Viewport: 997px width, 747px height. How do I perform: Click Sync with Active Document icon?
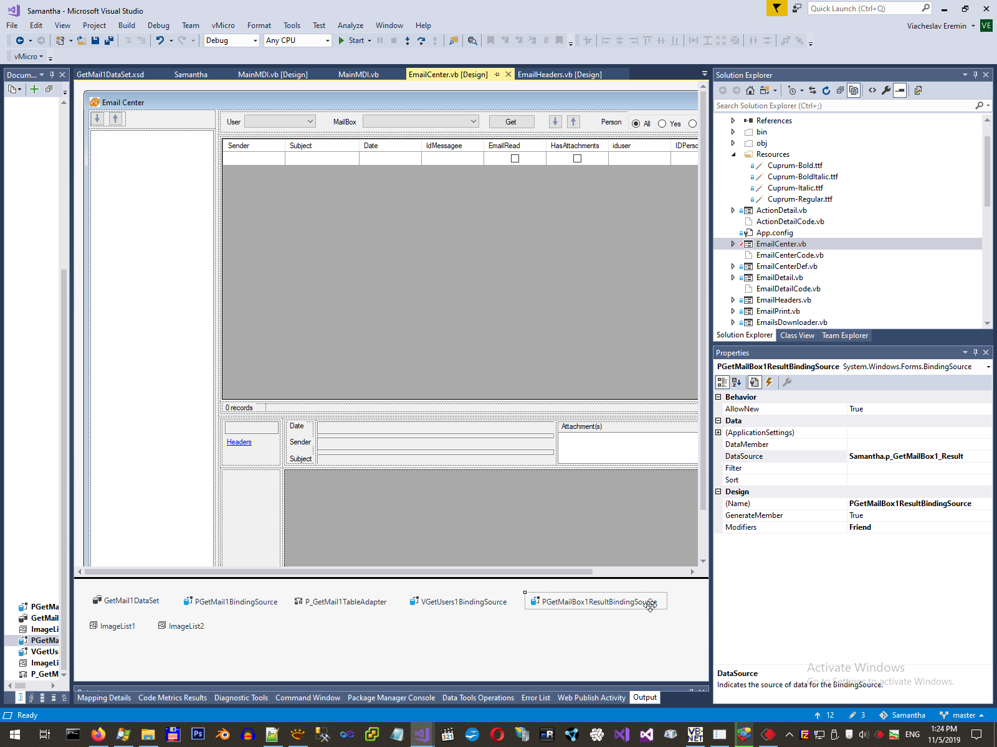click(813, 90)
